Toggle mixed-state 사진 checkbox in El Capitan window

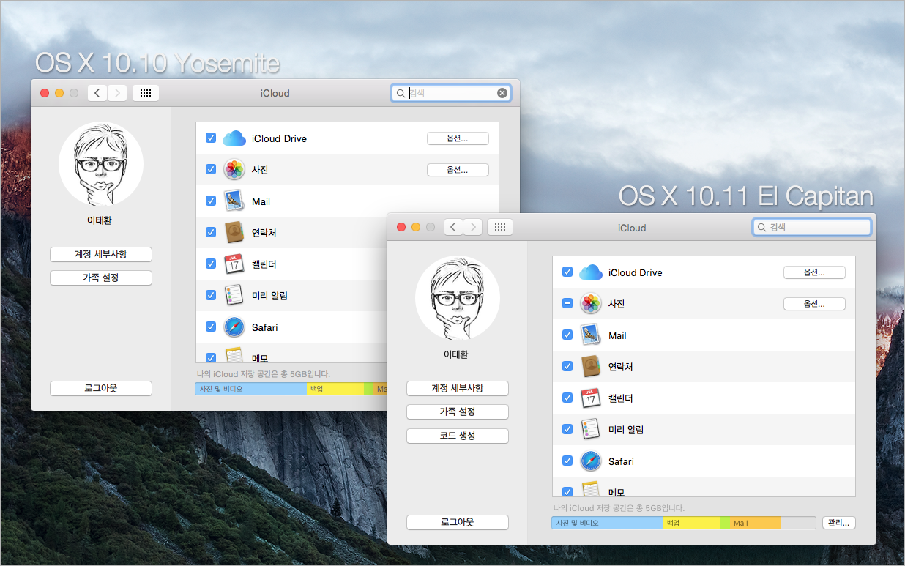pos(567,303)
